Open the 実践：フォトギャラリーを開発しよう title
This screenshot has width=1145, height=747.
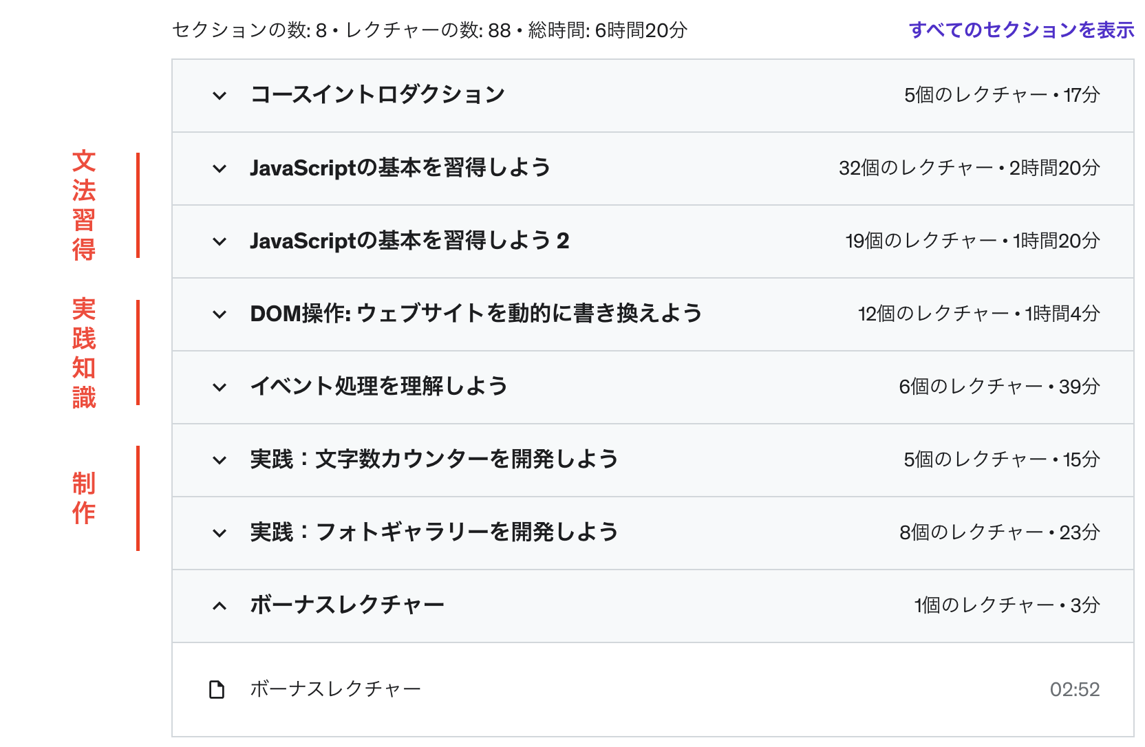click(x=434, y=532)
